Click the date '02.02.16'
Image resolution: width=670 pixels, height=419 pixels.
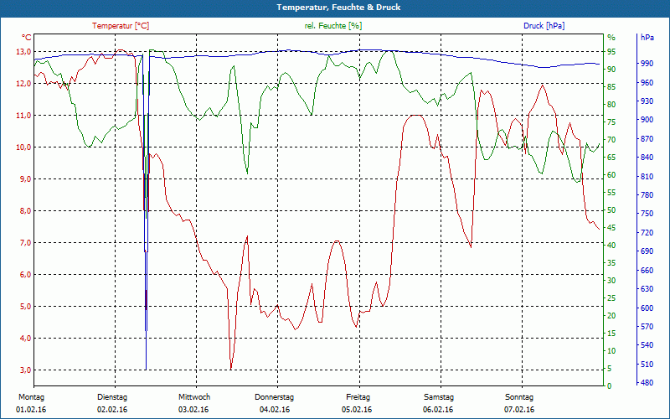112,410
